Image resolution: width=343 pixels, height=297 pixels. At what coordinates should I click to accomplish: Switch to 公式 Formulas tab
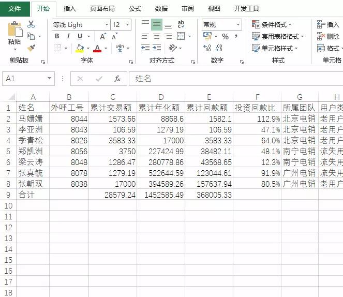[x=135, y=9]
